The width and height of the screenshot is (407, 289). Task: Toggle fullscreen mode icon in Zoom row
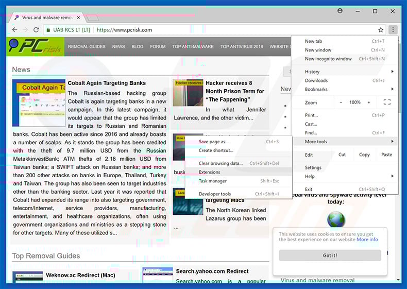(x=387, y=103)
